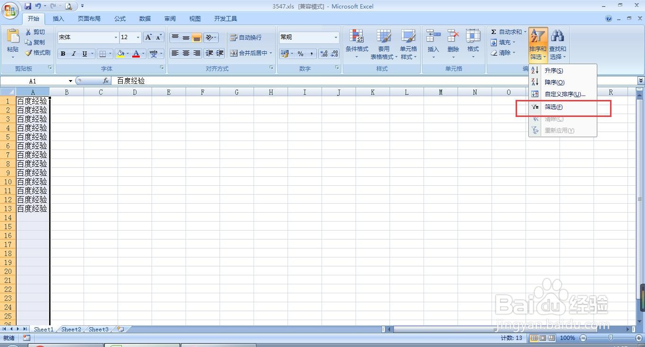Select 筛选(F) from the dropdown menu

pos(563,107)
